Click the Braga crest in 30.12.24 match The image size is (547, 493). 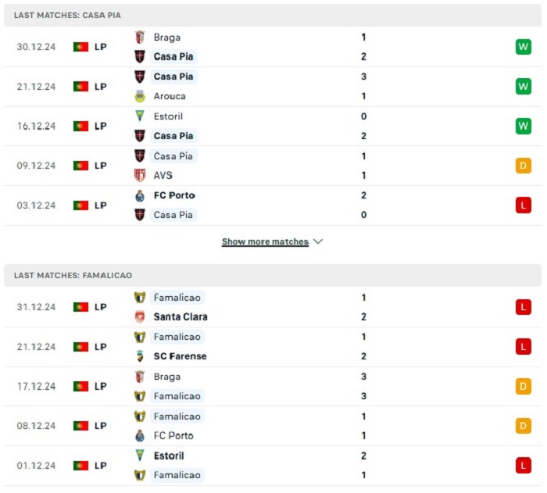click(x=140, y=37)
